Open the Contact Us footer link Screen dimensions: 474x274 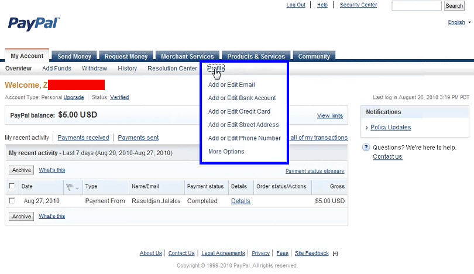tap(181, 253)
